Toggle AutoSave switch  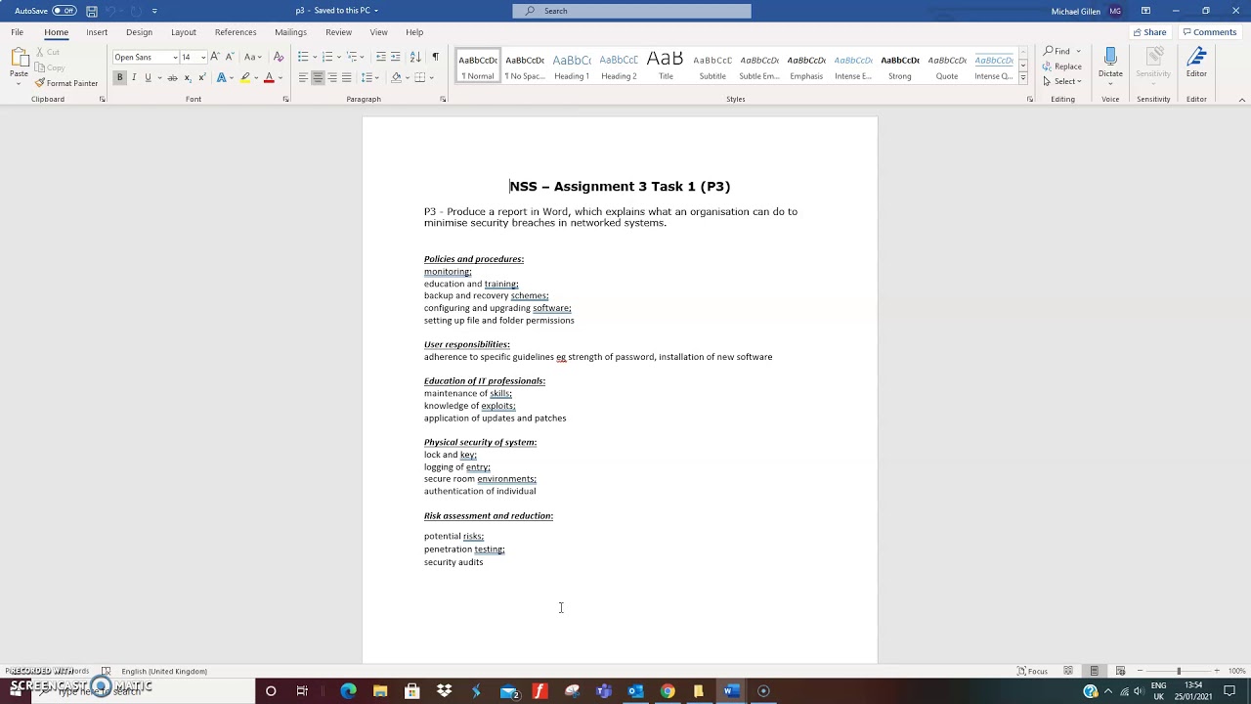[x=65, y=11]
